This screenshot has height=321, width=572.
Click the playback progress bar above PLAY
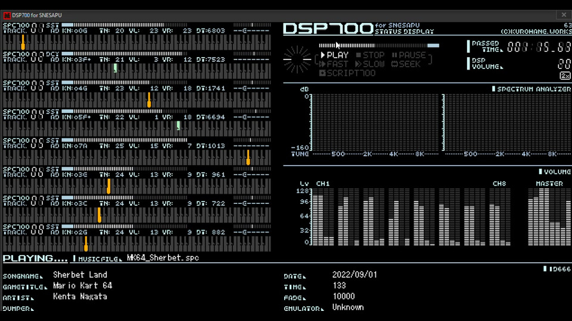[x=379, y=46]
